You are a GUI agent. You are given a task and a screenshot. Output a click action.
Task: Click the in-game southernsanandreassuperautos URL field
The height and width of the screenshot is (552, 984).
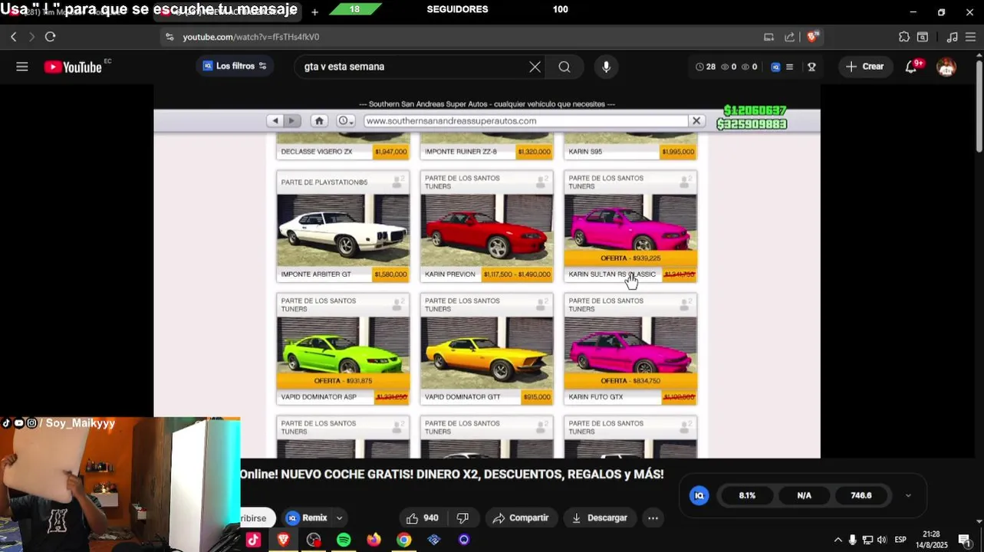(x=525, y=120)
